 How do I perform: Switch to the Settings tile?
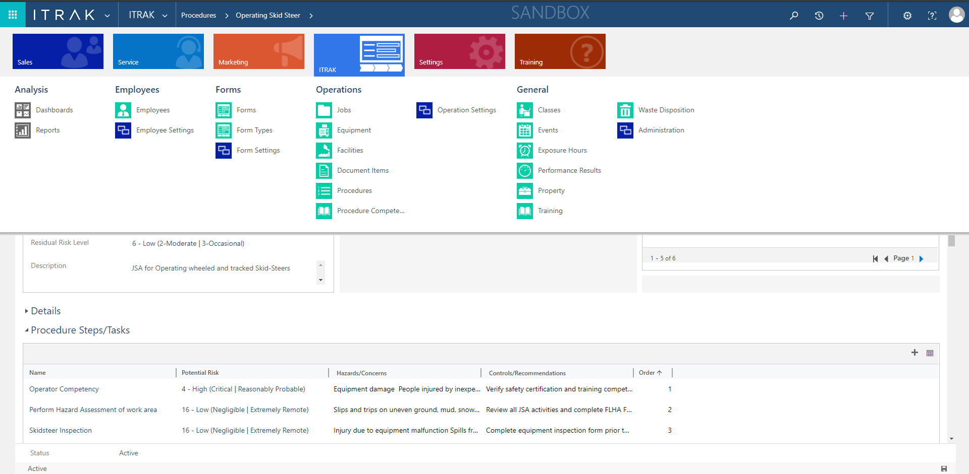point(459,51)
